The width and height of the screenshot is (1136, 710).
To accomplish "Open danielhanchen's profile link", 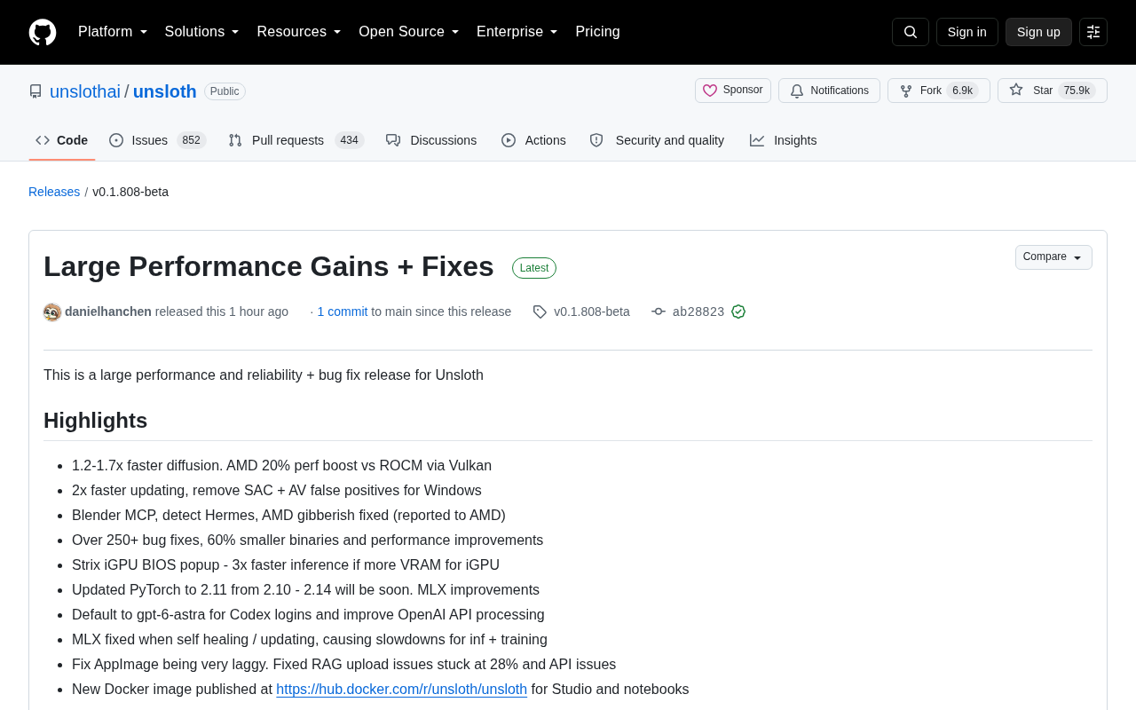I will 108,312.
